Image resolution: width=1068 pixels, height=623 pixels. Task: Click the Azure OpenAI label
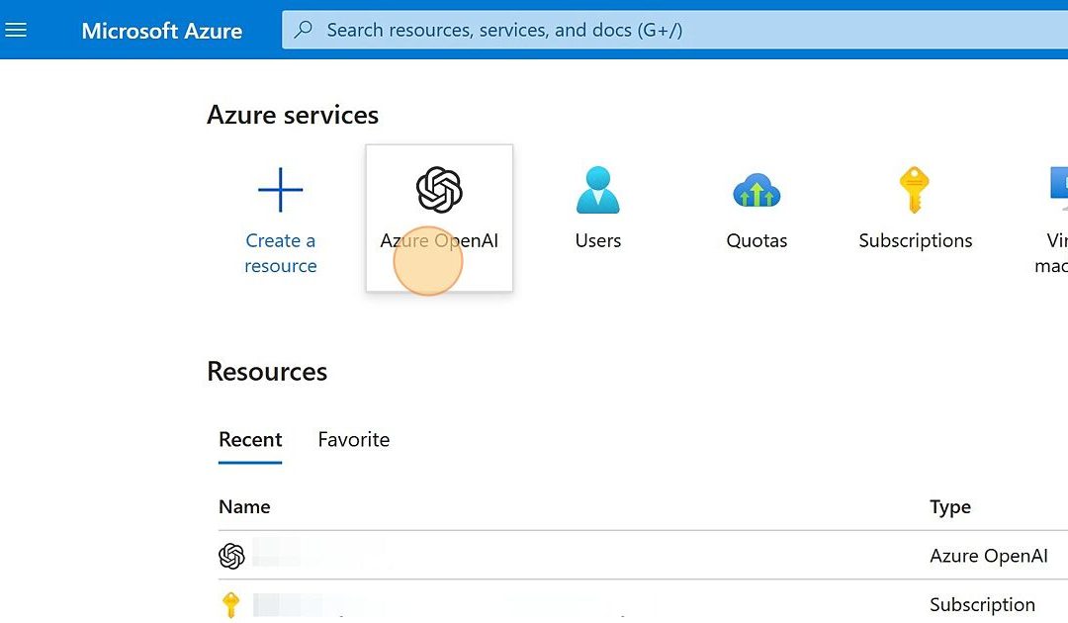pyautogui.click(x=439, y=240)
